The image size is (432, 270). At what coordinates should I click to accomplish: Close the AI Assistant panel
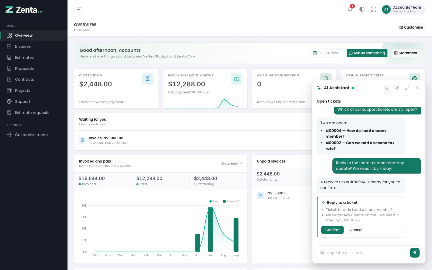pos(417,88)
